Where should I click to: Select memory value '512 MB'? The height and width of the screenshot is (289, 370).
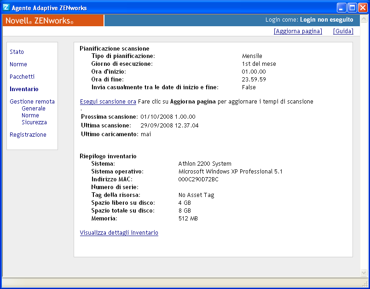point(188,219)
